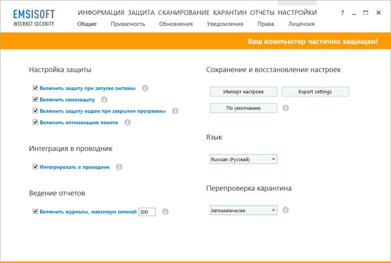Open help via the question mark icon
Image resolution: width=391 pixels, height=263 pixels.
(342, 13)
